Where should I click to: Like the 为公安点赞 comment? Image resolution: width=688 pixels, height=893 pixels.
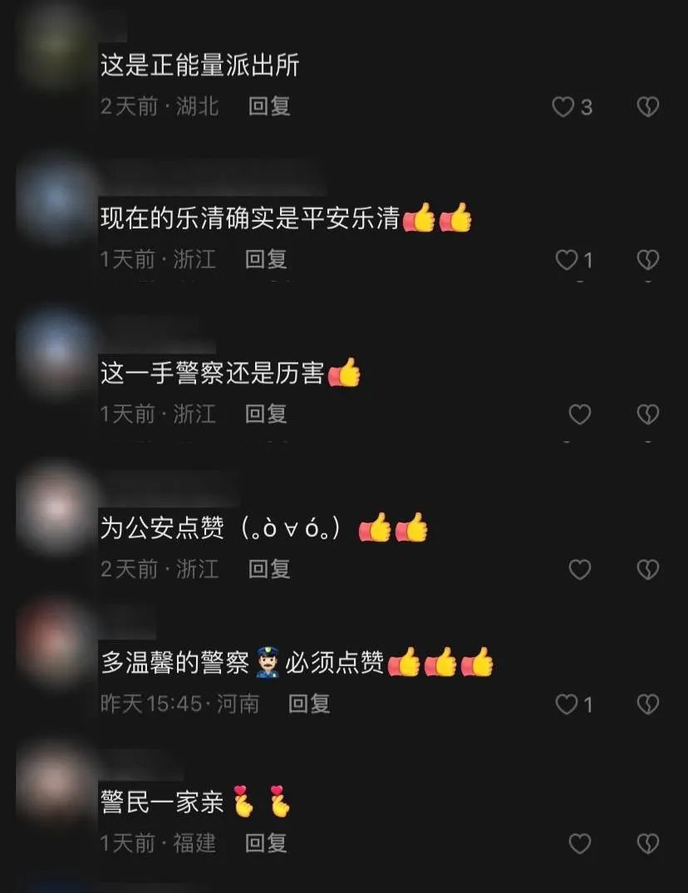click(x=580, y=569)
